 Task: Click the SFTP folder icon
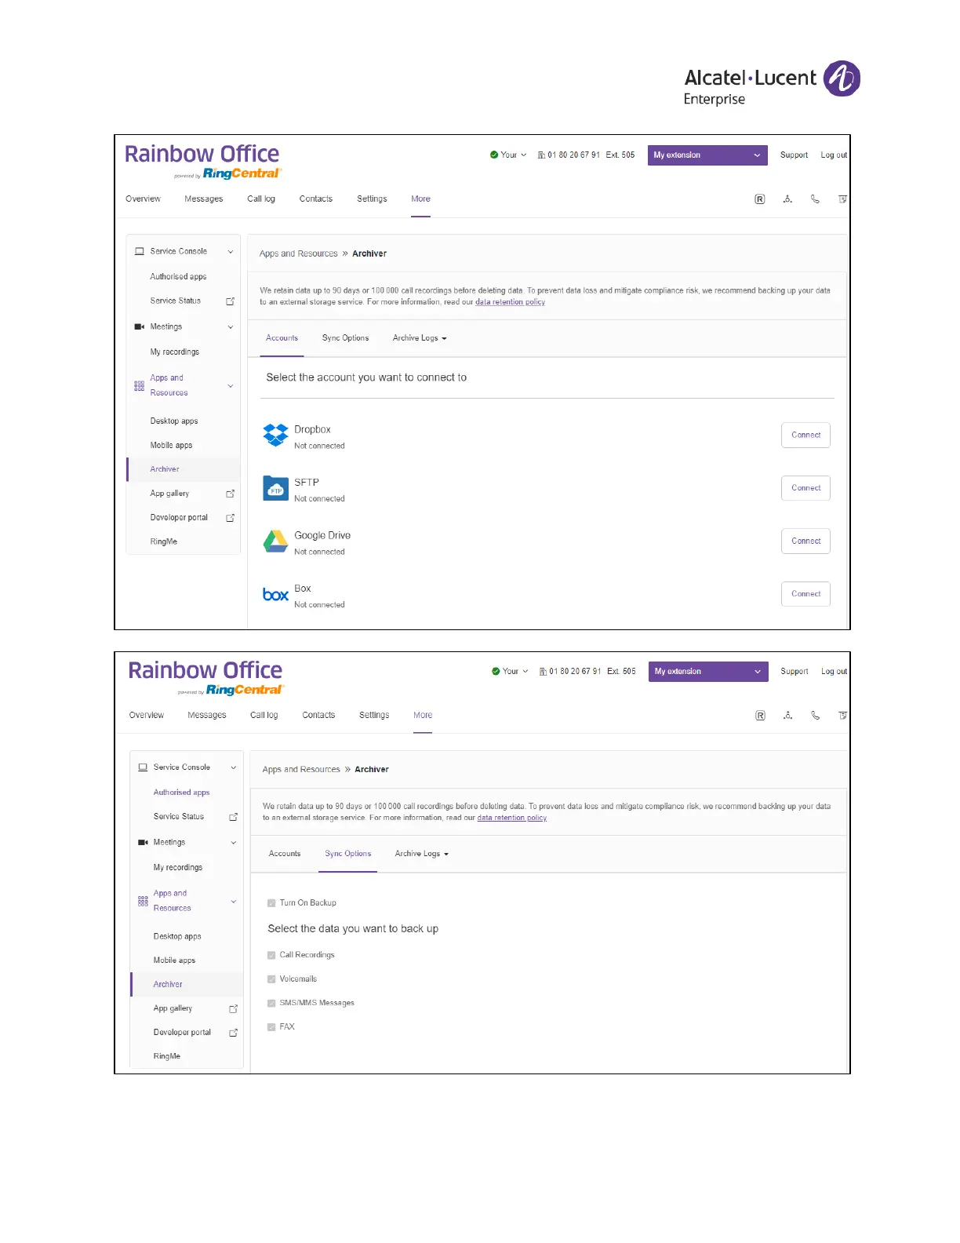[x=275, y=488]
